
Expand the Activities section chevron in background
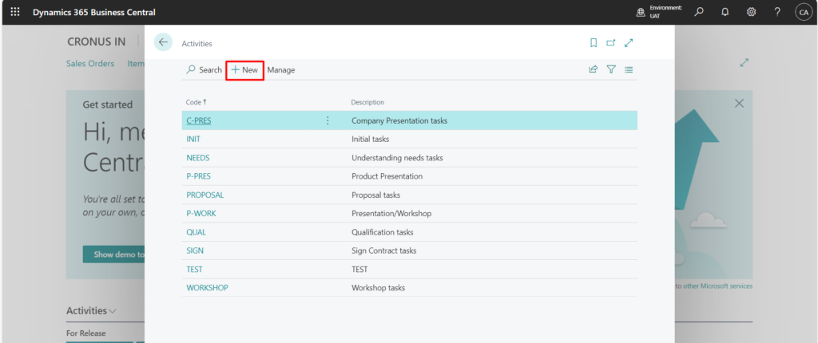112,311
